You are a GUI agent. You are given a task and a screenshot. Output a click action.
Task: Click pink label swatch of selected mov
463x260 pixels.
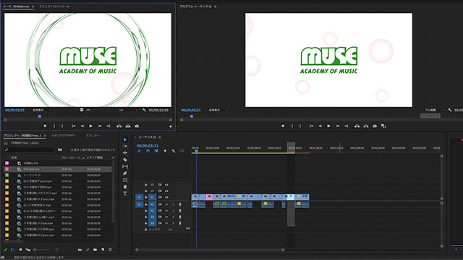(7, 169)
